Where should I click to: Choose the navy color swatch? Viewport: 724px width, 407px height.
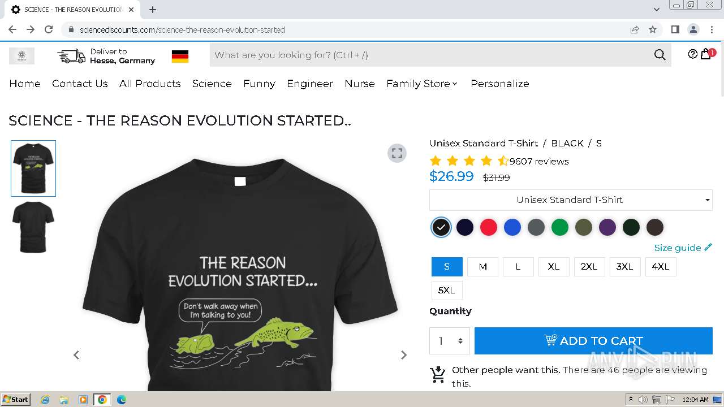point(465,227)
